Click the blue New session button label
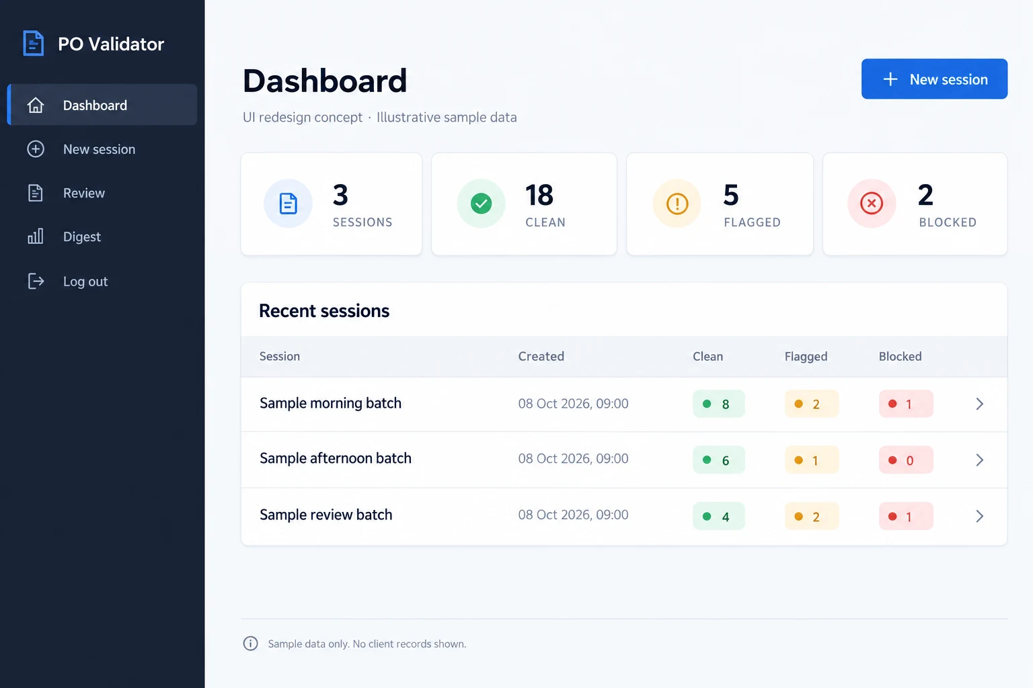1033x688 pixels. tap(948, 79)
